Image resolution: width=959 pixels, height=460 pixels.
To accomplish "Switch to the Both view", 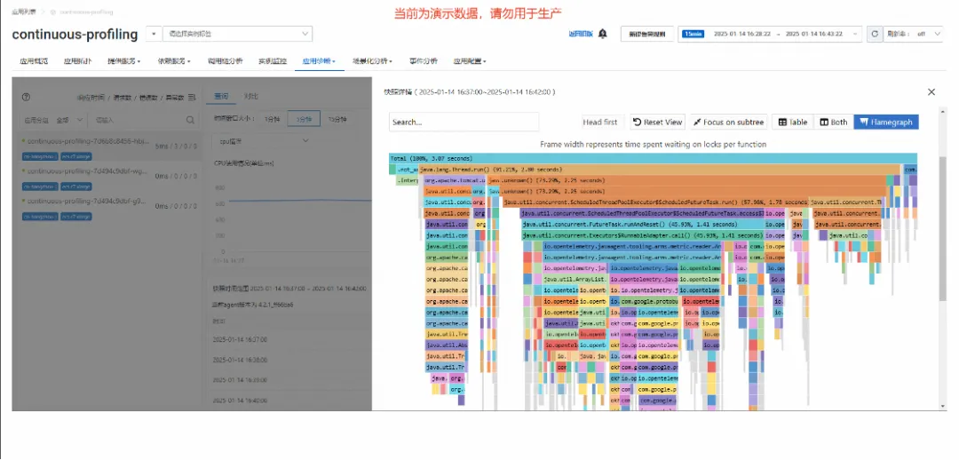I will pyautogui.click(x=833, y=123).
